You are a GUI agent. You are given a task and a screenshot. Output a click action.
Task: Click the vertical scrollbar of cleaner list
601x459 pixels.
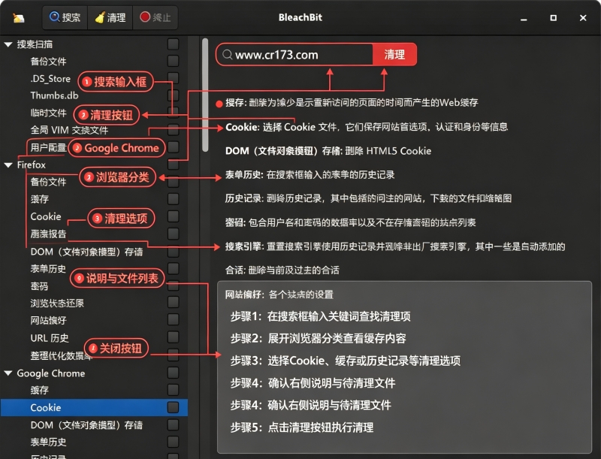tap(205, 95)
